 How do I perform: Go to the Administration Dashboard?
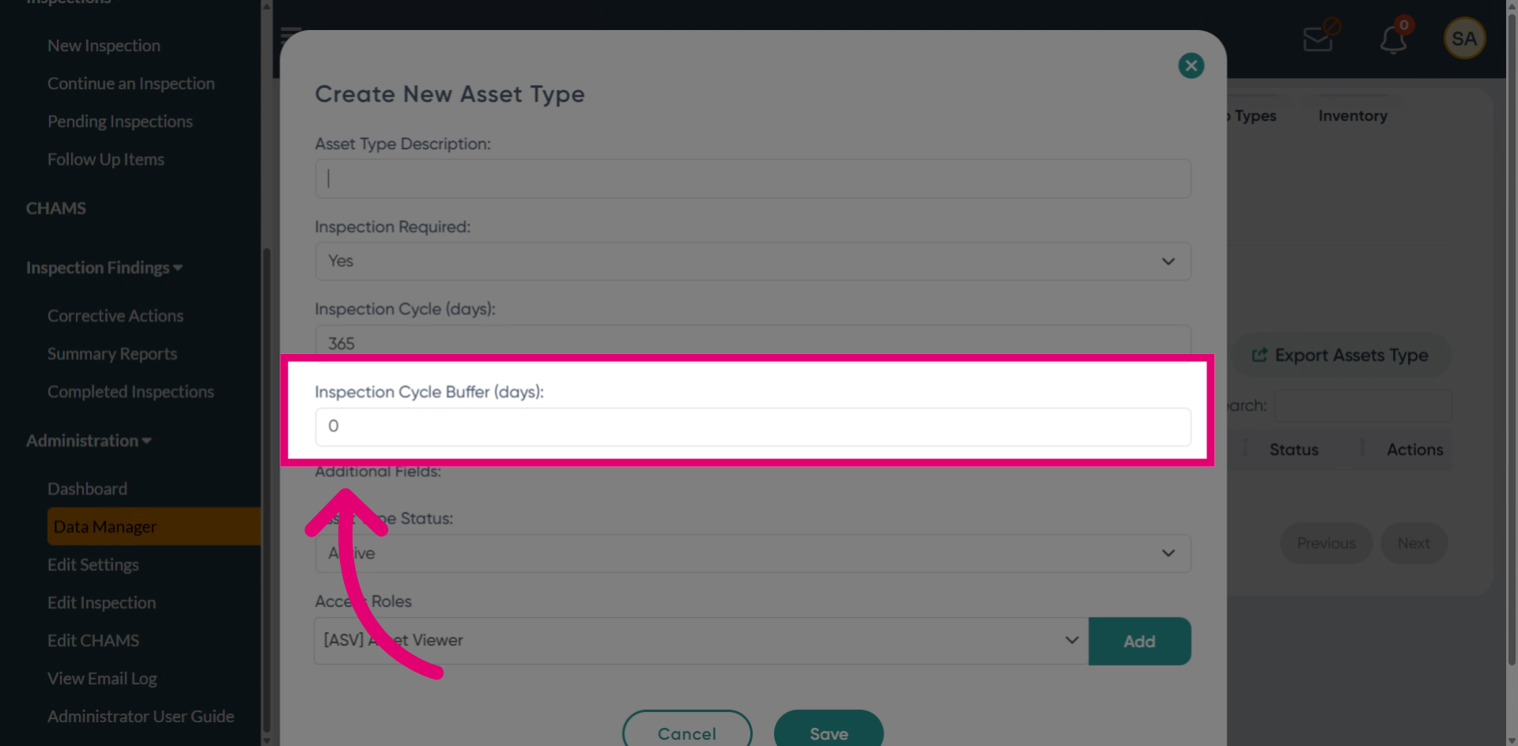click(x=87, y=489)
